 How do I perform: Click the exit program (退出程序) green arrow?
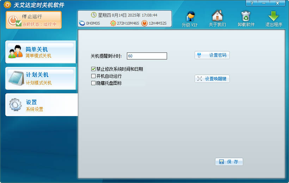pyautogui.click(x=274, y=19)
